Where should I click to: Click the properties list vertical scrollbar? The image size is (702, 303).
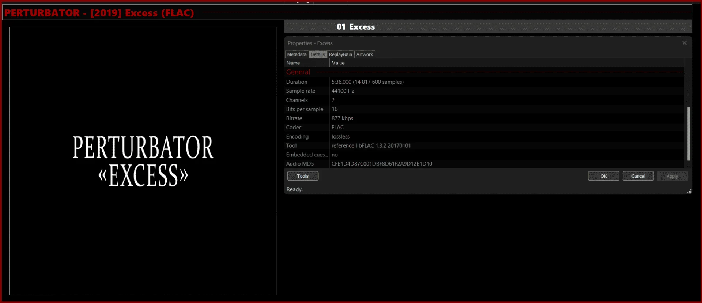tap(688, 133)
